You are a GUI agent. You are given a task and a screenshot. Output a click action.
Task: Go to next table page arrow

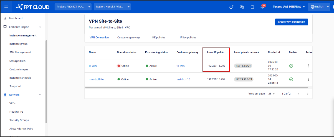pyautogui.click(x=307, y=94)
